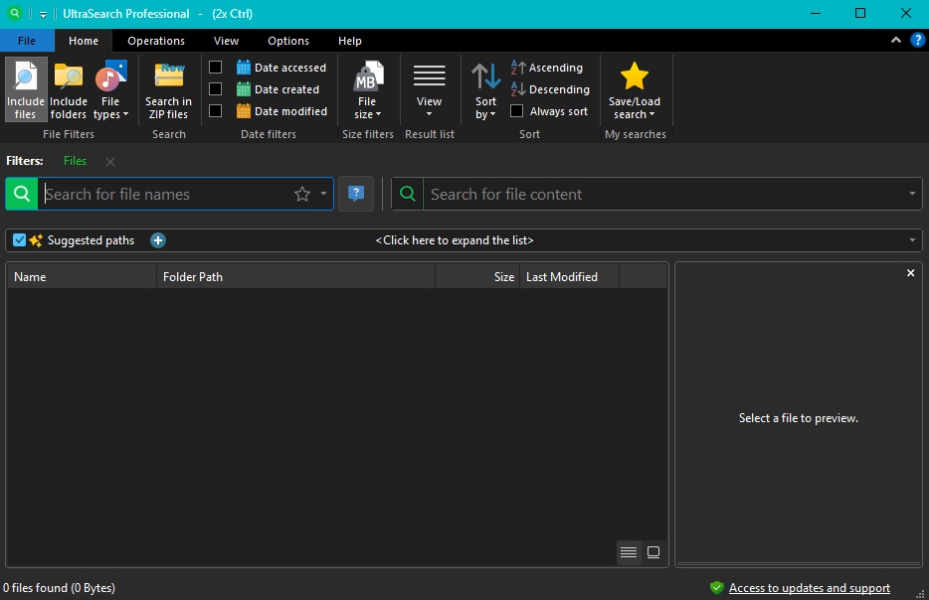
Task: Click the blue search help icon
Action: point(356,194)
